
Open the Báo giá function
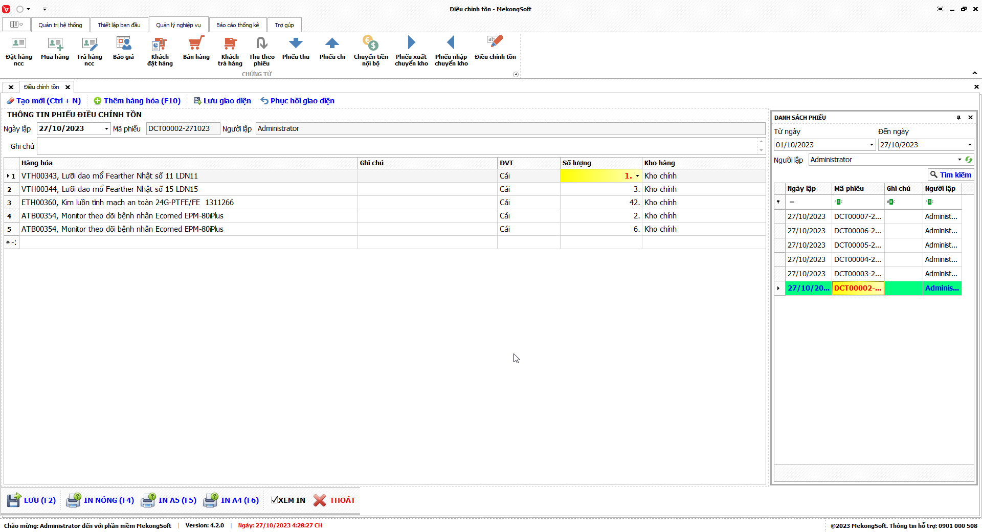[123, 49]
